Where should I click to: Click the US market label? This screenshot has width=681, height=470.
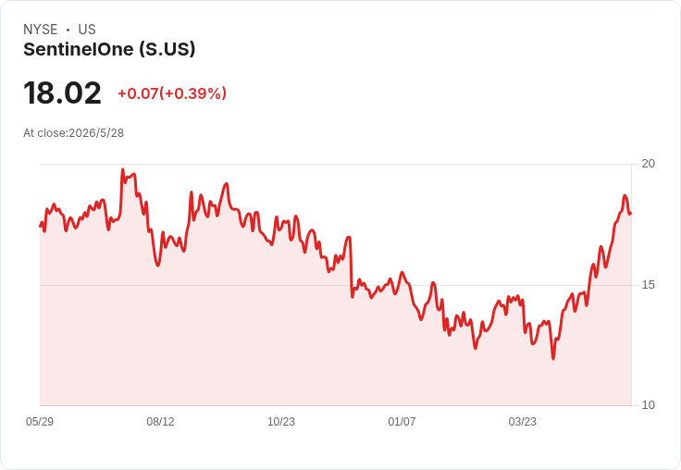point(87,30)
